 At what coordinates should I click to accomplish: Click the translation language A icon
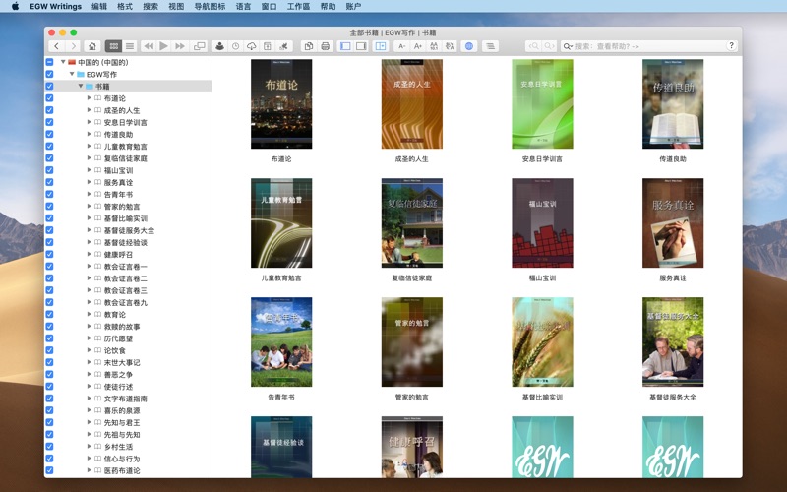click(450, 46)
